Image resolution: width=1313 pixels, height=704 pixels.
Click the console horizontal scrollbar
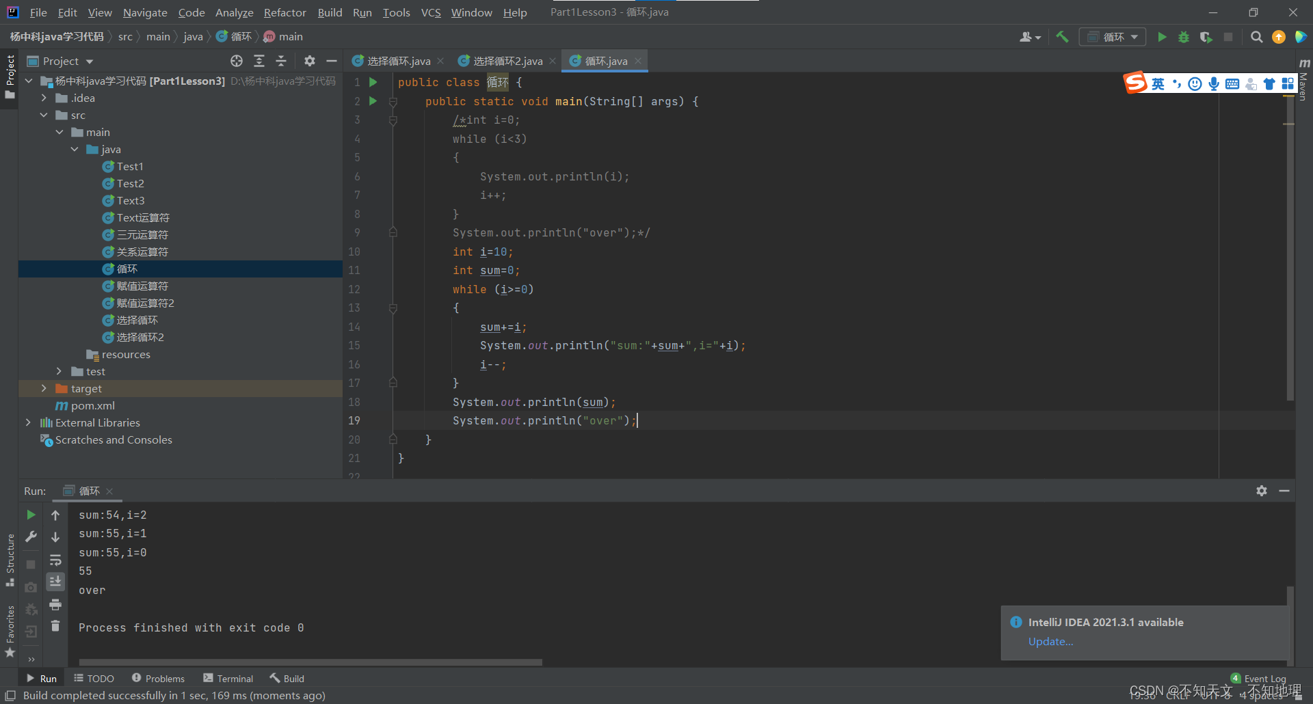coord(310,662)
